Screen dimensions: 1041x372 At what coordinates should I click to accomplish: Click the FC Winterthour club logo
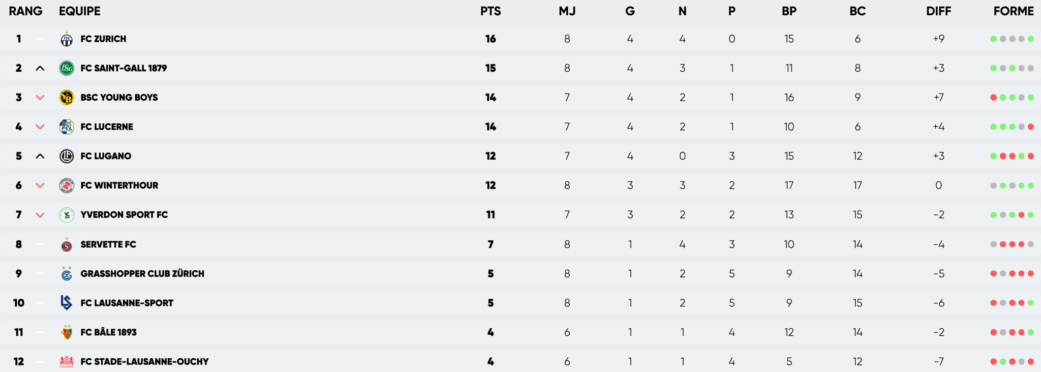click(x=67, y=185)
